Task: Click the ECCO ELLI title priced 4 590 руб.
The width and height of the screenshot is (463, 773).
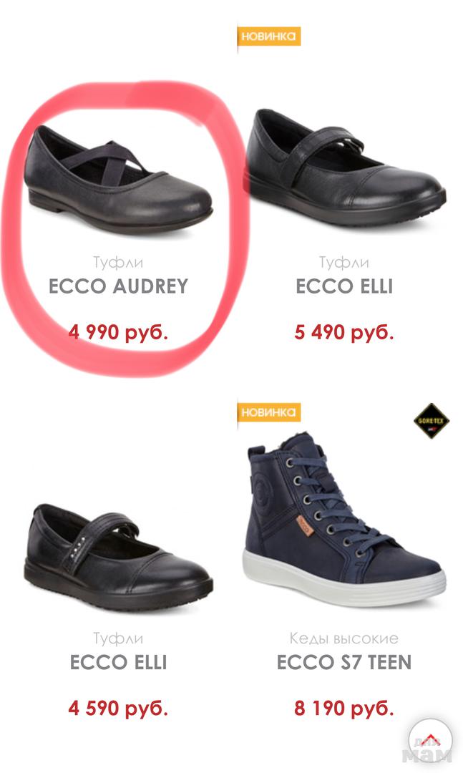Action: [118, 663]
